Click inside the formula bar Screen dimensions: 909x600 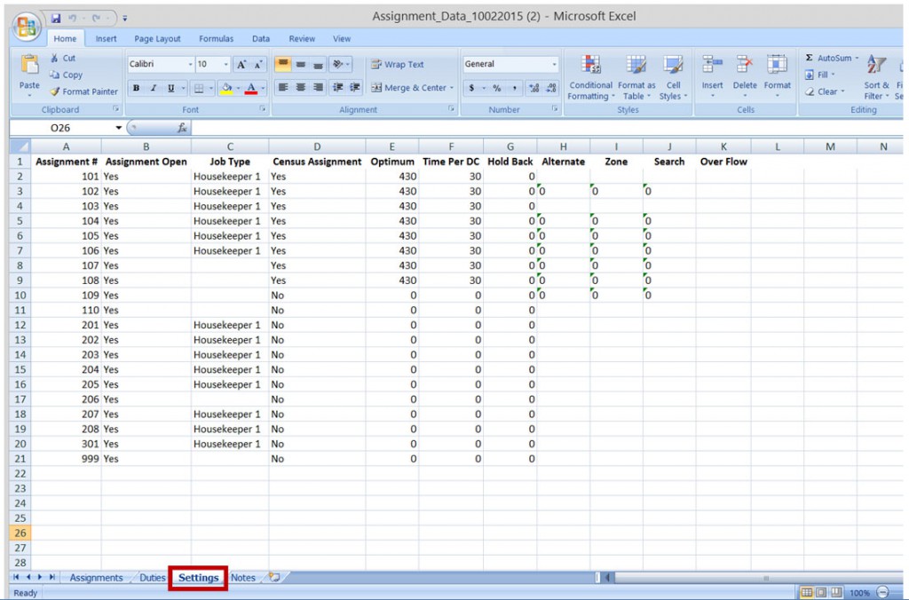tap(545, 128)
